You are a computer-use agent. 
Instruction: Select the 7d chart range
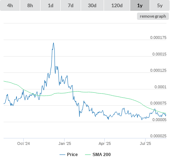tap(71, 5)
